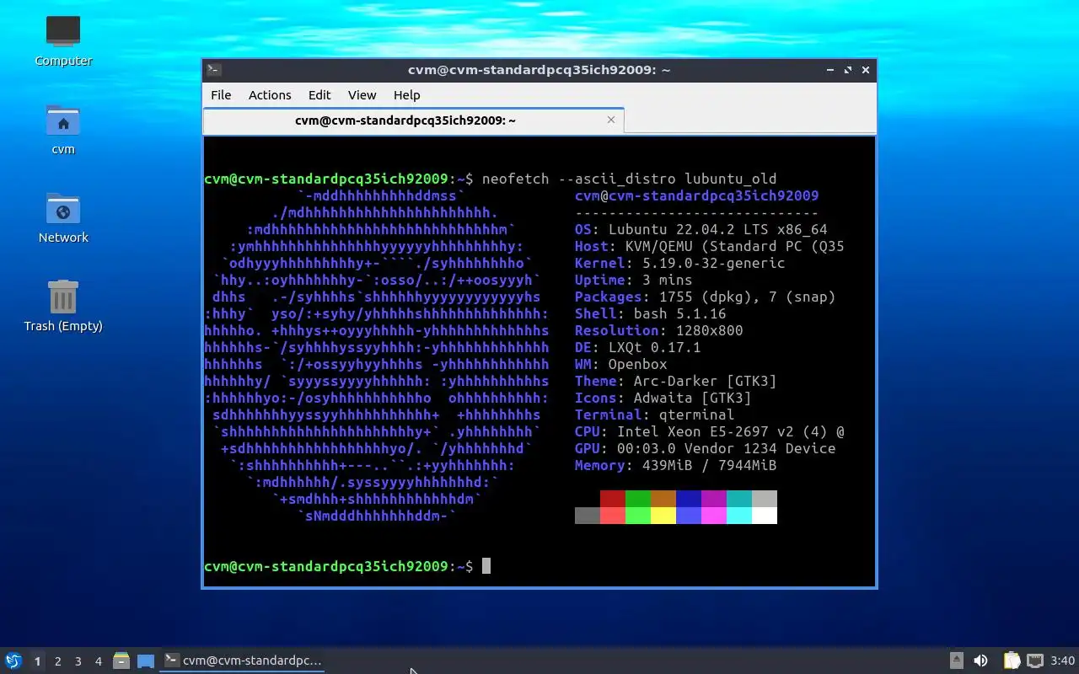Click the 'Shell: bash 5.1.16' line
This screenshot has width=1079, height=674.
(651, 313)
